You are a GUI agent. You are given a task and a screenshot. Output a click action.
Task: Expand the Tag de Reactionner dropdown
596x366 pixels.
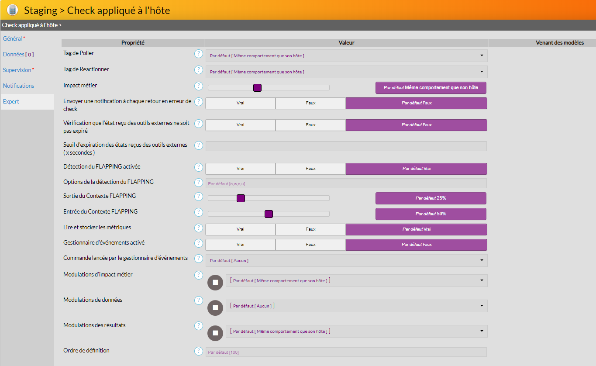[x=346, y=72]
